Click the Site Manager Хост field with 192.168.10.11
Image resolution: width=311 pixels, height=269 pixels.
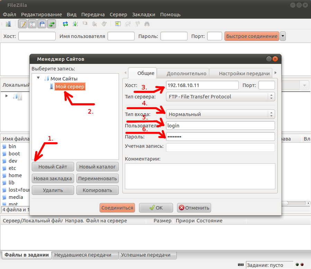tap(202, 85)
